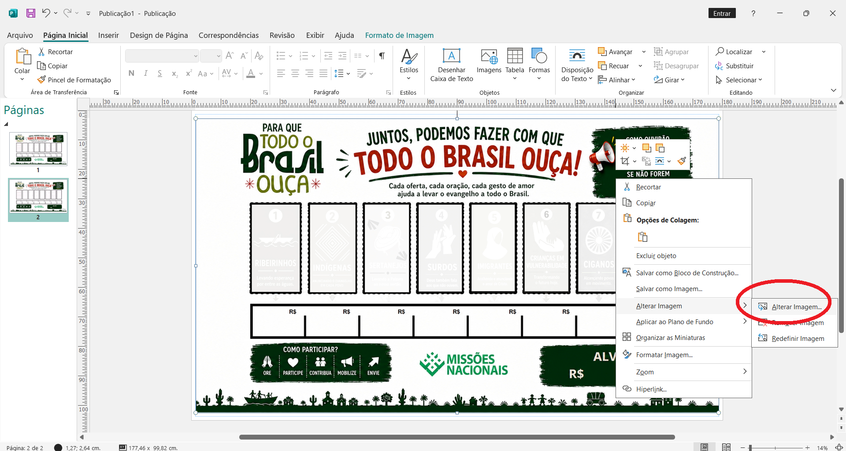Select page 1 thumbnail in Páginas

coord(38,149)
